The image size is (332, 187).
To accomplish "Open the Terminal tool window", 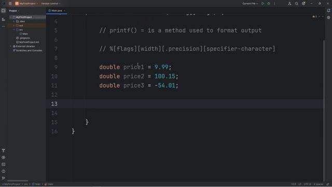I will click(4, 164).
